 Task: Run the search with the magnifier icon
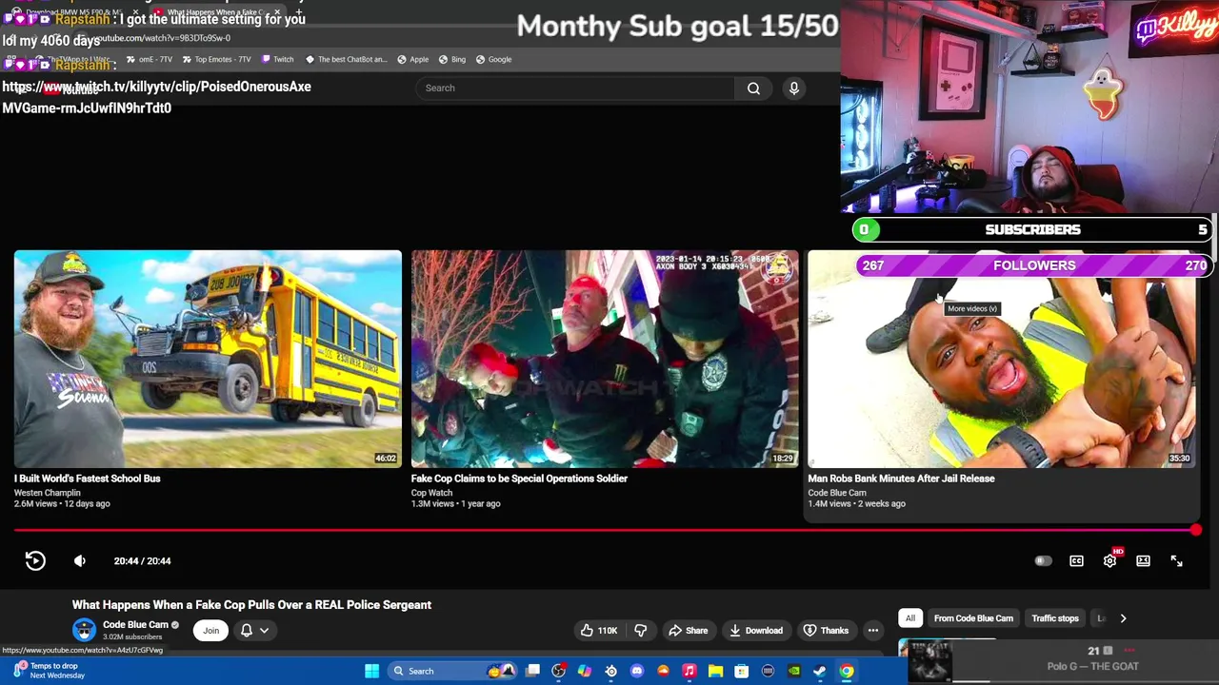click(x=753, y=88)
